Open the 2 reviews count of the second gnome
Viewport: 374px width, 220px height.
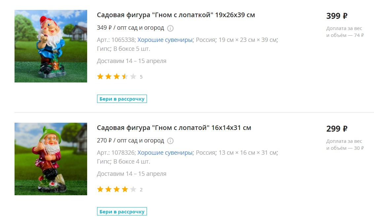[x=141, y=190]
